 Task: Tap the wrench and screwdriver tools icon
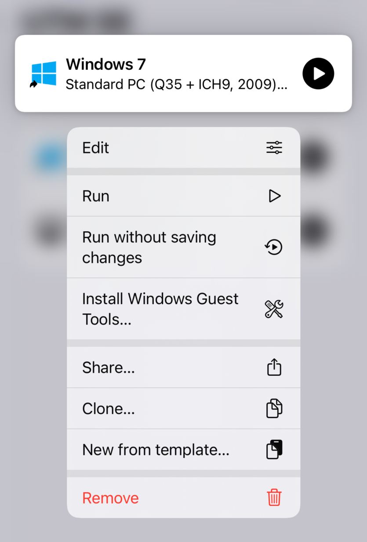[x=274, y=309]
